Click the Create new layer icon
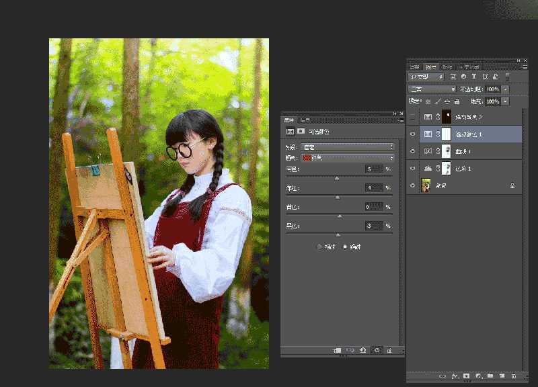 502,376
